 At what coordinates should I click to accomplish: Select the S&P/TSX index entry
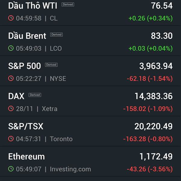click(91, 131)
